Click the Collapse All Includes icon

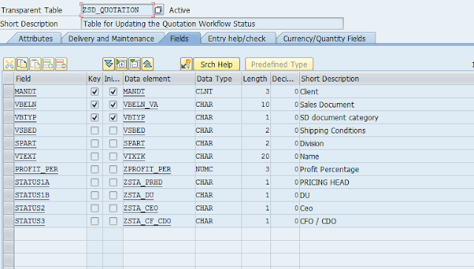[147, 64]
